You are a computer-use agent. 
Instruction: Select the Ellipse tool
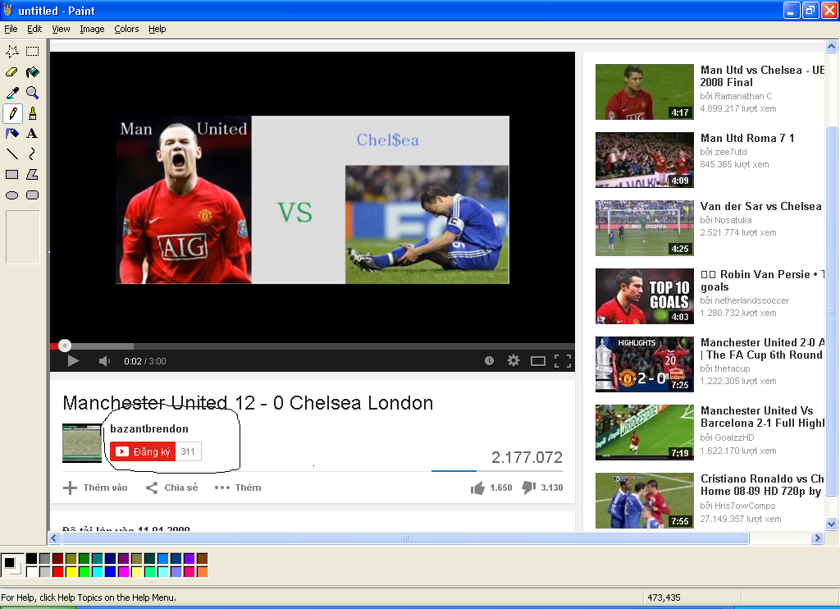pos(11,195)
